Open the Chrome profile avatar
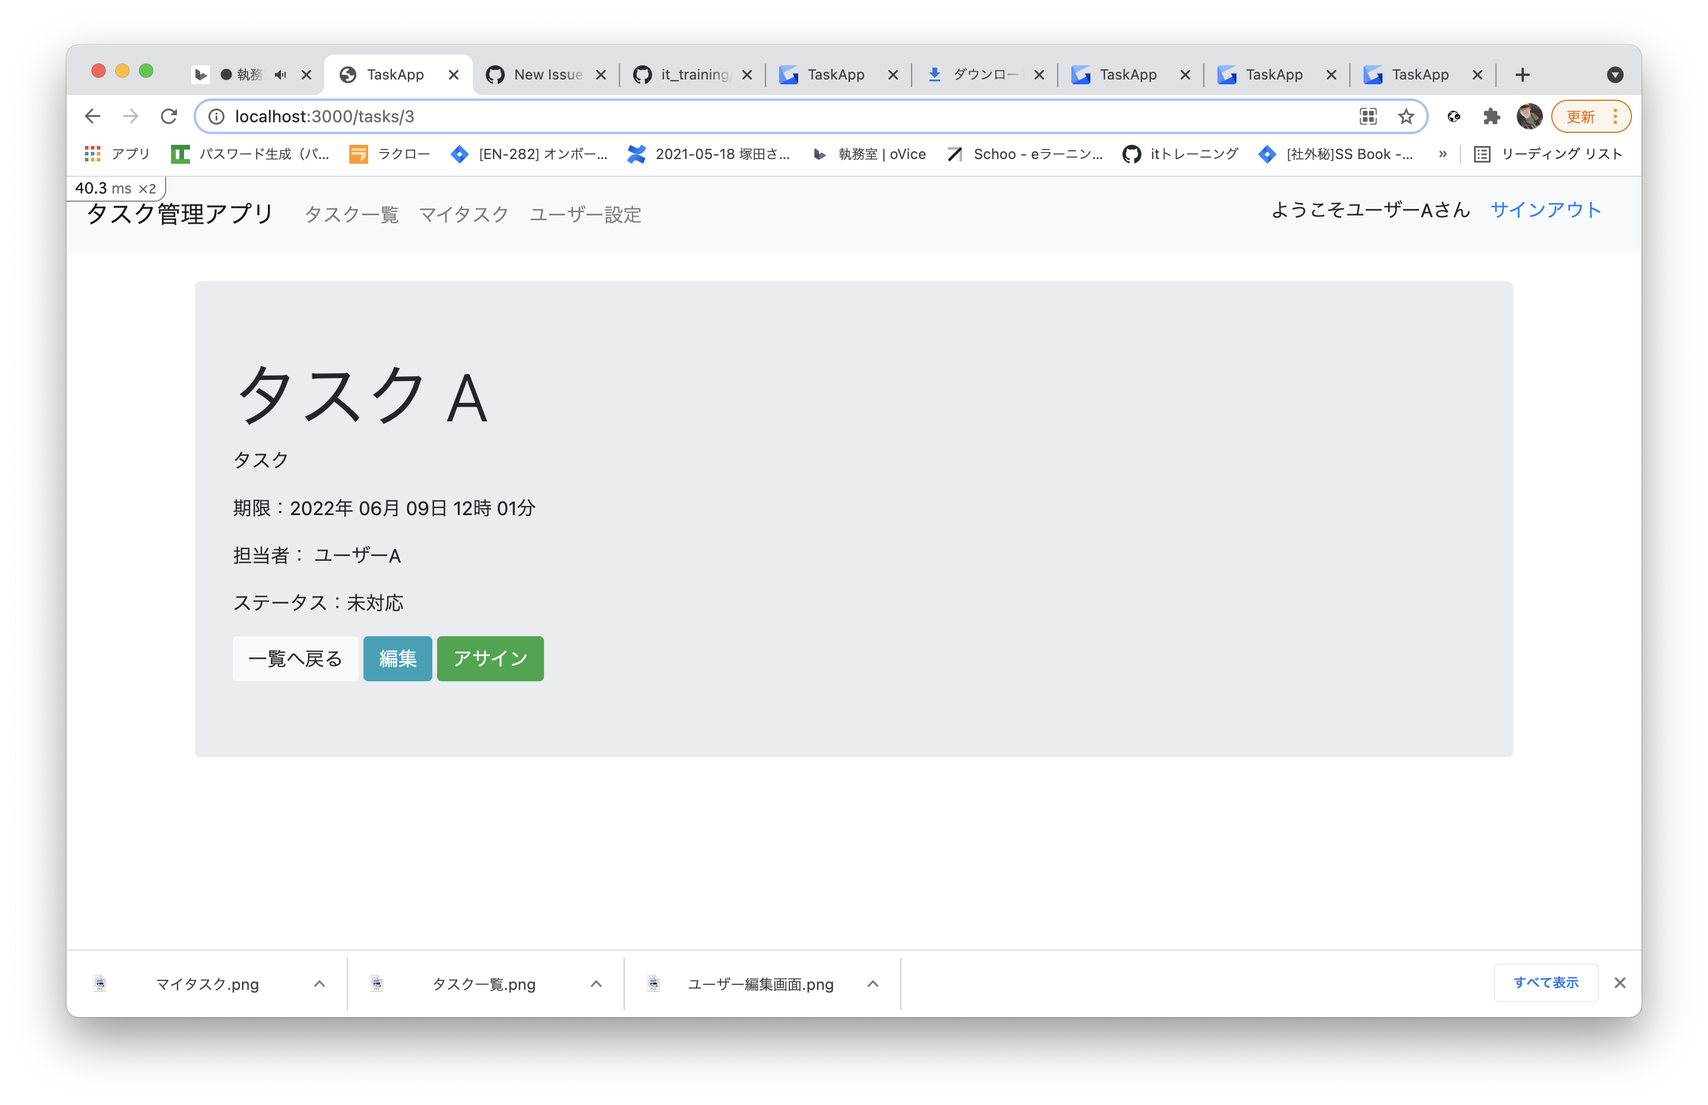The height and width of the screenshot is (1105, 1708). (x=1529, y=116)
